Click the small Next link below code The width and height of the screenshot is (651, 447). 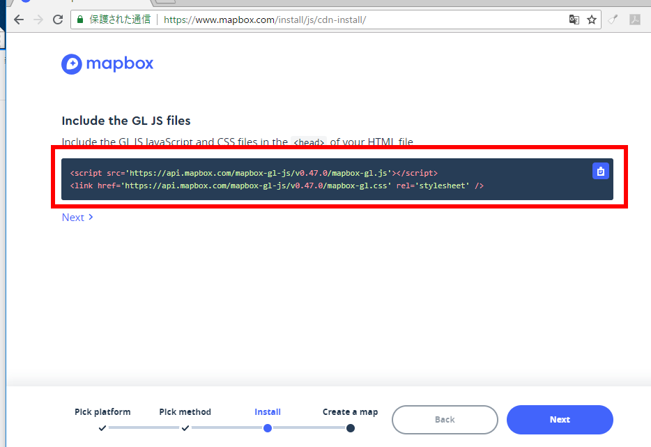coord(77,218)
